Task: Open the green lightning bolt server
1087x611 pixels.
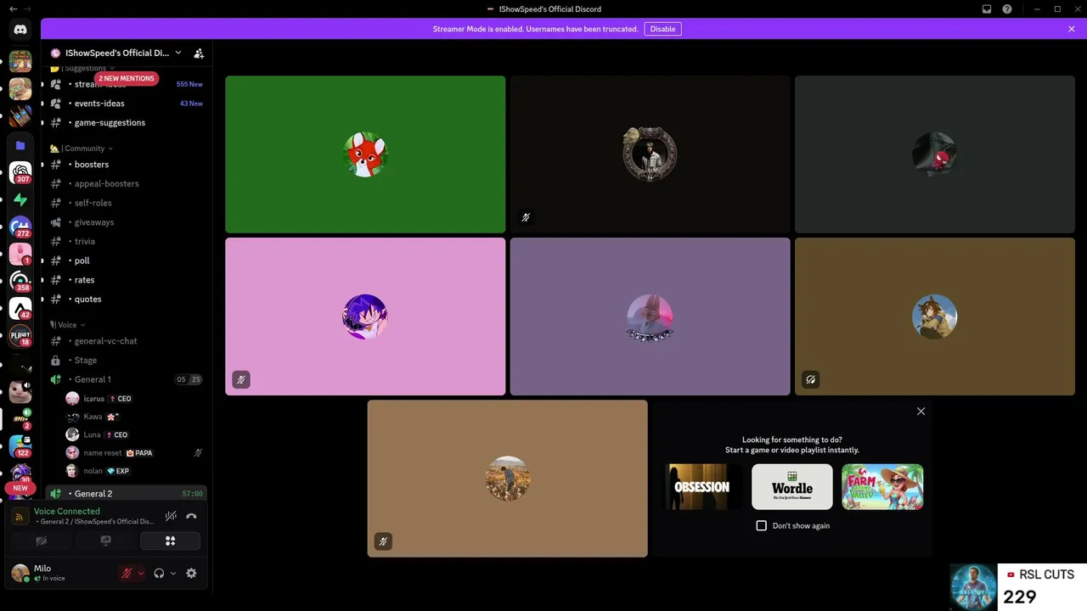Action: pyautogui.click(x=20, y=199)
